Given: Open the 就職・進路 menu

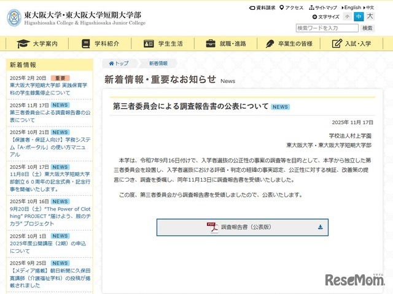Looking at the screenshot, I should (x=226, y=44).
